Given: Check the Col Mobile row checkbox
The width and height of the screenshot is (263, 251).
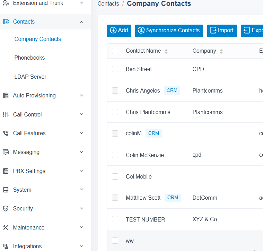Looking at the screenshot, I should tap(115, 176).
